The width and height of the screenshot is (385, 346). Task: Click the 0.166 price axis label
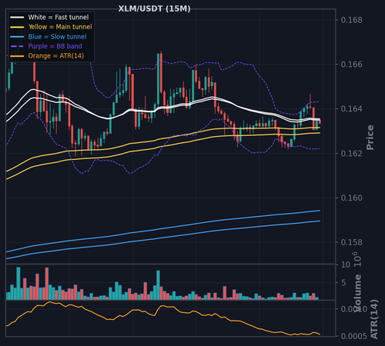pyautogui.click(x=351, y=65)
